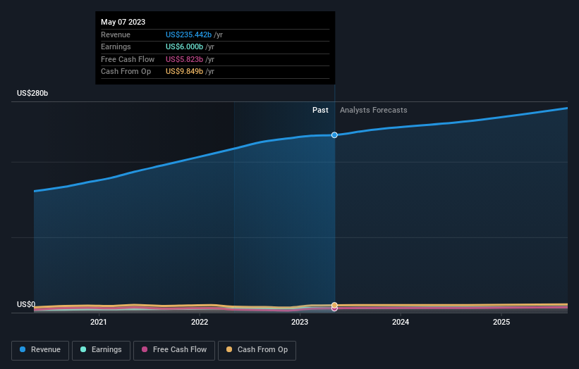This screenshot has width=579, height=369.
Task: Click the Analysts Forecasts label
Action: coord(373,110)
